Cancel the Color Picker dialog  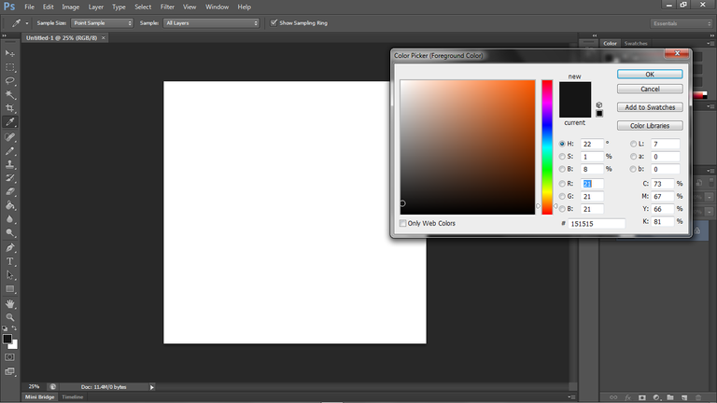(650, 89)
